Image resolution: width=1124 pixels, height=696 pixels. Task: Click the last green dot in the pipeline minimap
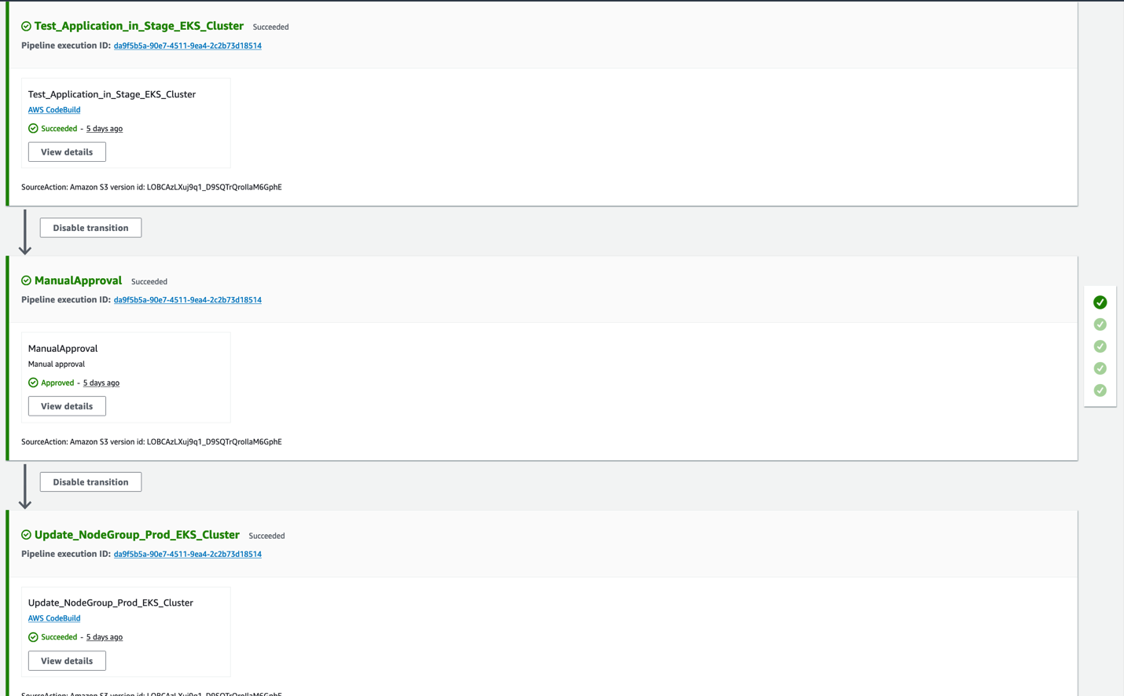[1100, 390]
